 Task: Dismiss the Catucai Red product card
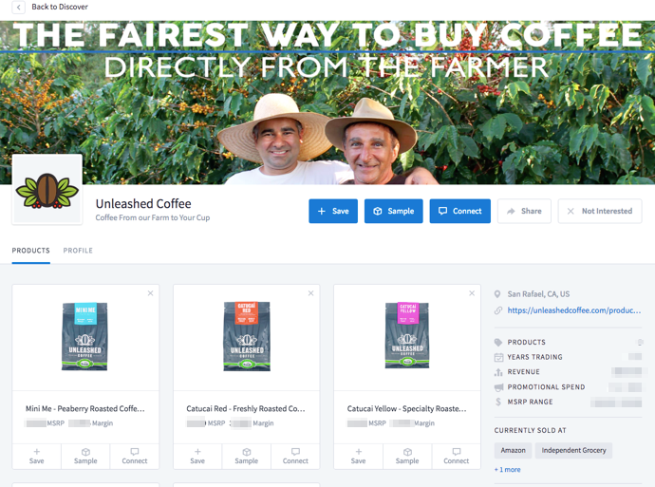[x=310, y=293]
